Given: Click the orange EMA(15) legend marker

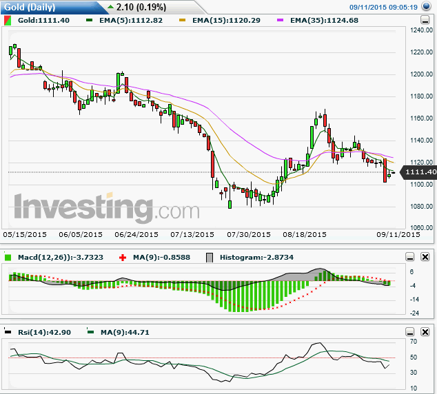Looking at the screenshot, I should (182, 20).
